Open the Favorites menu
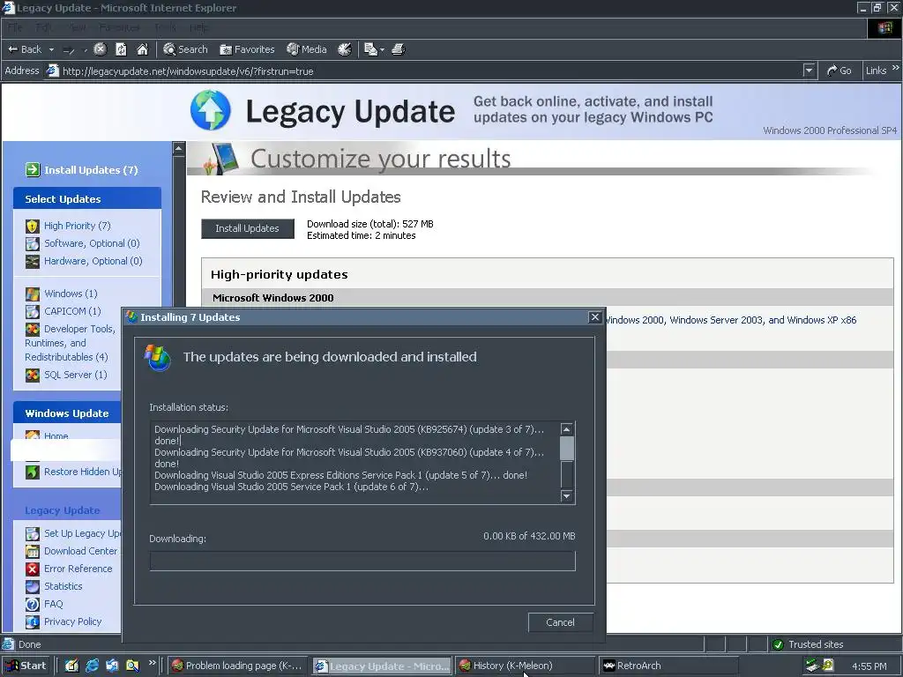903x677 pixels. [119, 27]
